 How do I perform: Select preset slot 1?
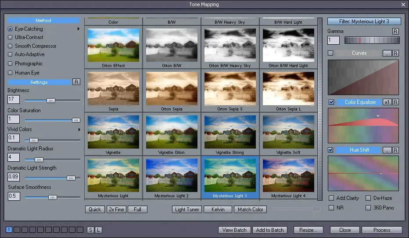[x=9, y=230]
